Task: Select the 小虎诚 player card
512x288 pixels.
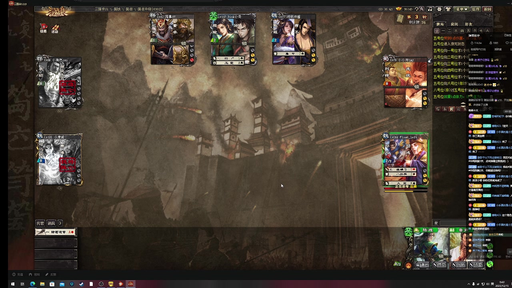Action: pyautogui.click(x=59, y=160)
